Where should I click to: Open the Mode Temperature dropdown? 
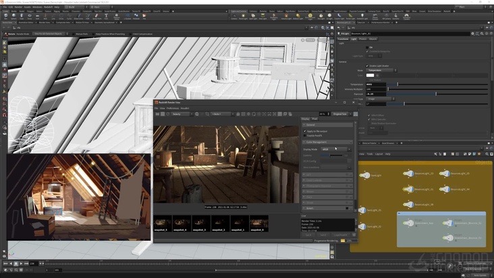[381, 70]
